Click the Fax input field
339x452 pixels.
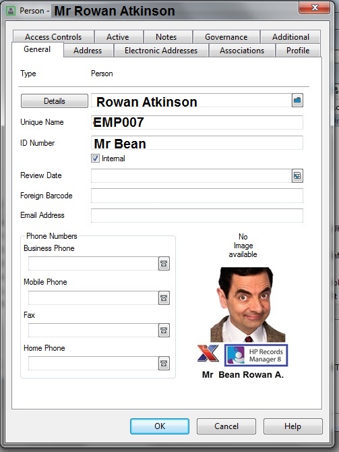point(93,331)
